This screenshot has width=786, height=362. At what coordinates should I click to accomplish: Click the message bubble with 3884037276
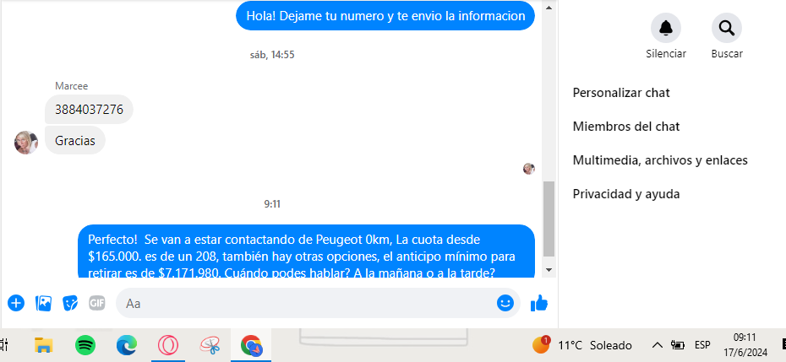pos(89,110)
